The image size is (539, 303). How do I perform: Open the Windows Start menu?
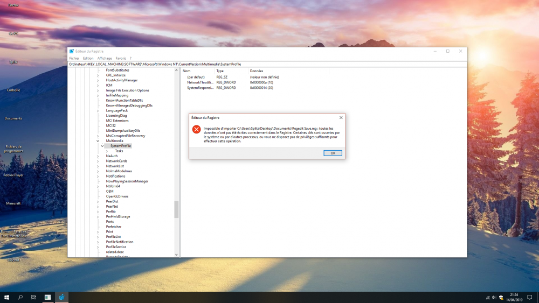click(x=7, y=297)
